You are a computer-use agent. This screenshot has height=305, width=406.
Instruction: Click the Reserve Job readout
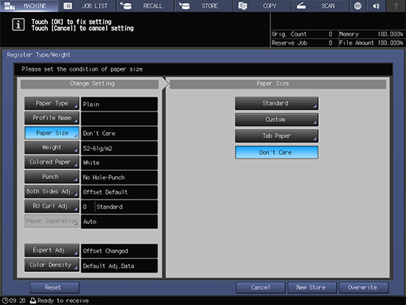[304, 43]
